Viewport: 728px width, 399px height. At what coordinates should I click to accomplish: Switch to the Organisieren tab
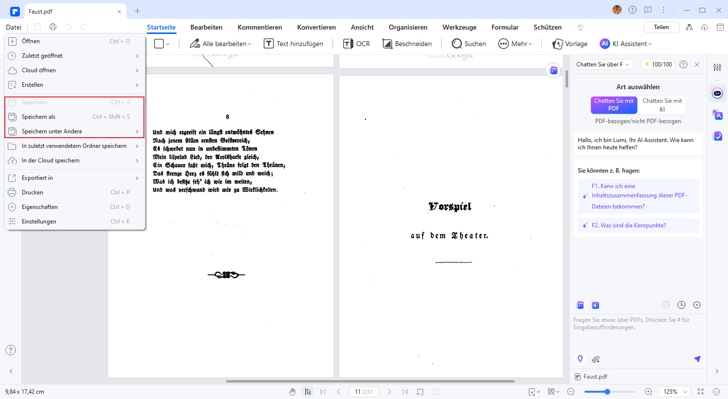coord(408,27)
